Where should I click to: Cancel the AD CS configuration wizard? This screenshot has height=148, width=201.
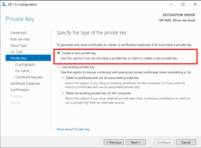pyautogui.click(x=186, y=142)
